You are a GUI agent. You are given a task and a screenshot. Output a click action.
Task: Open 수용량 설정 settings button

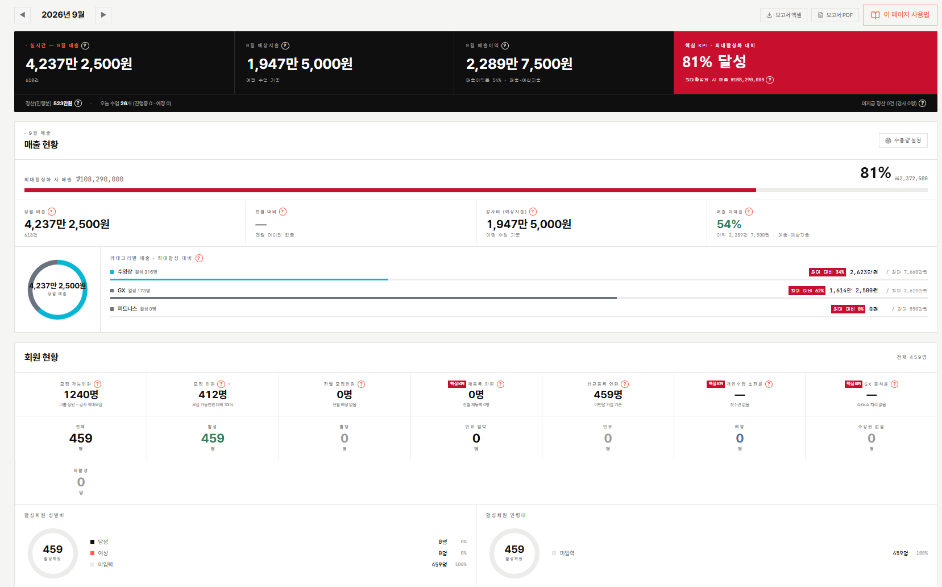[x=903, y=140]
